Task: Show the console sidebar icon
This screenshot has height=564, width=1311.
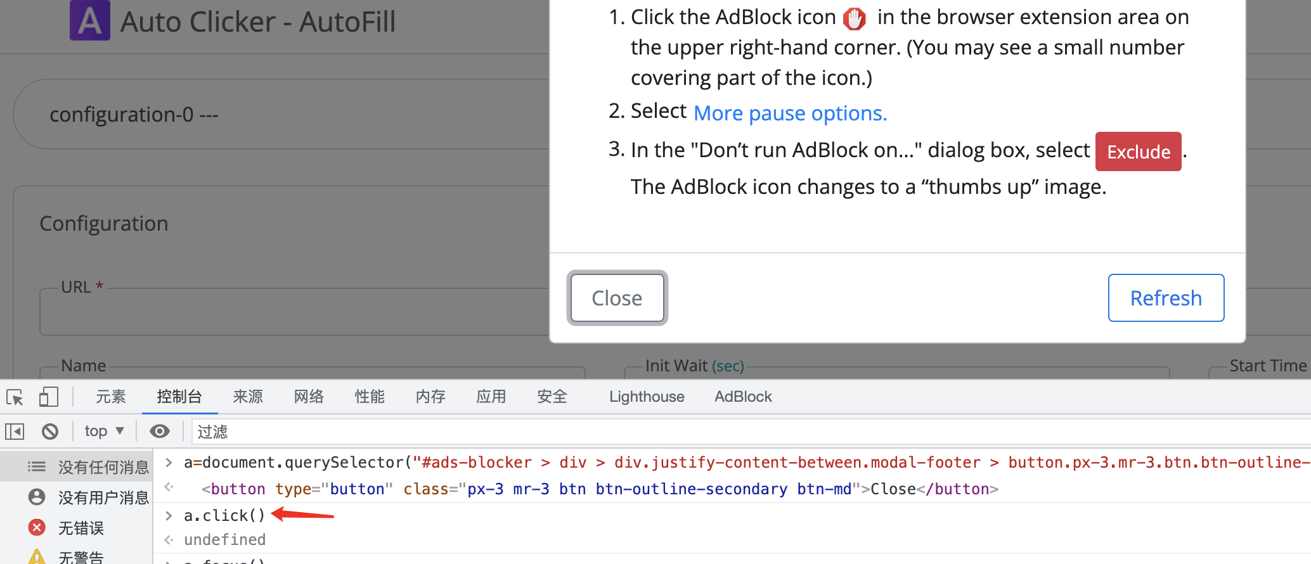Action: [x=15, y=432]
